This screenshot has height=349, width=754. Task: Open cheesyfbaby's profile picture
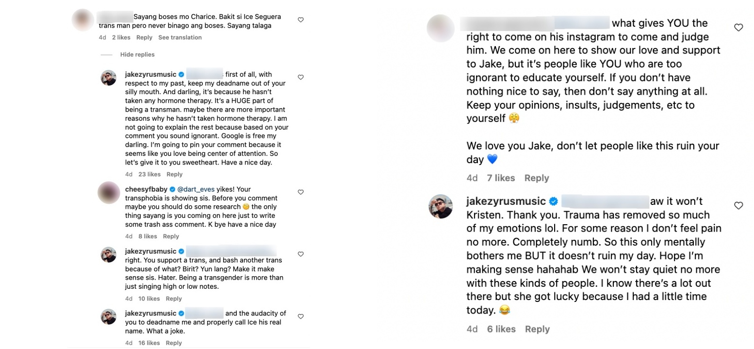pos(109,193)
